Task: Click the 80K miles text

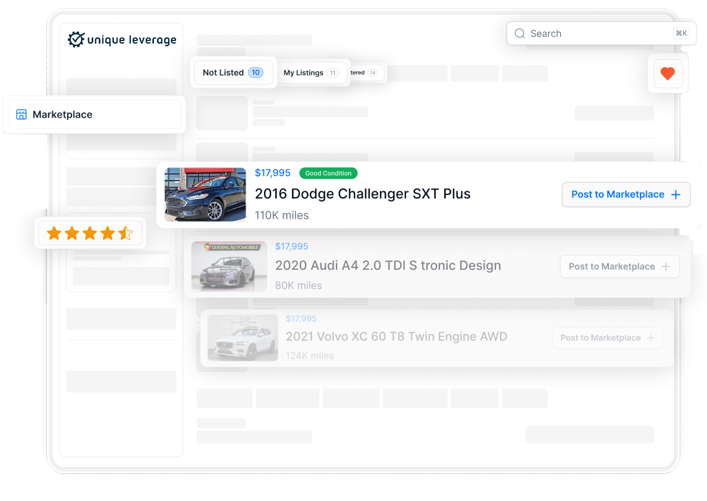Action: 298,286
